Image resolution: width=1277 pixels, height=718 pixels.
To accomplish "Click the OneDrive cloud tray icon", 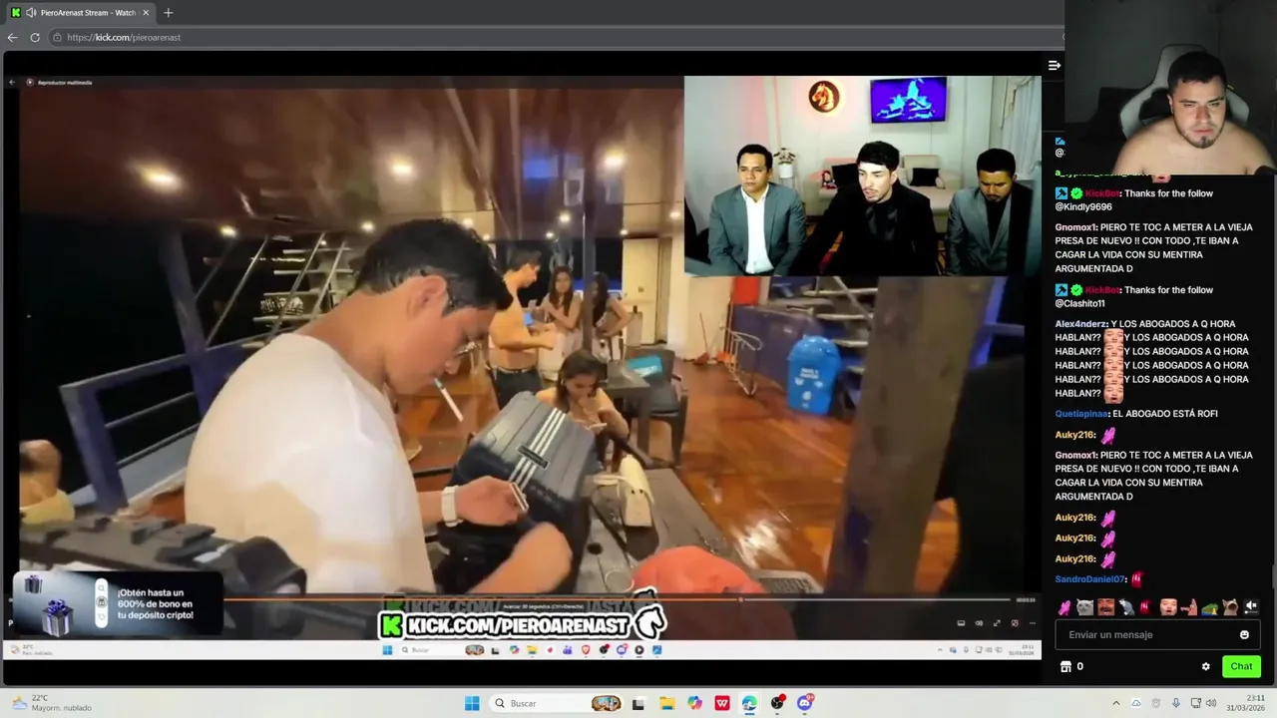I will [x=1136, y=703].
